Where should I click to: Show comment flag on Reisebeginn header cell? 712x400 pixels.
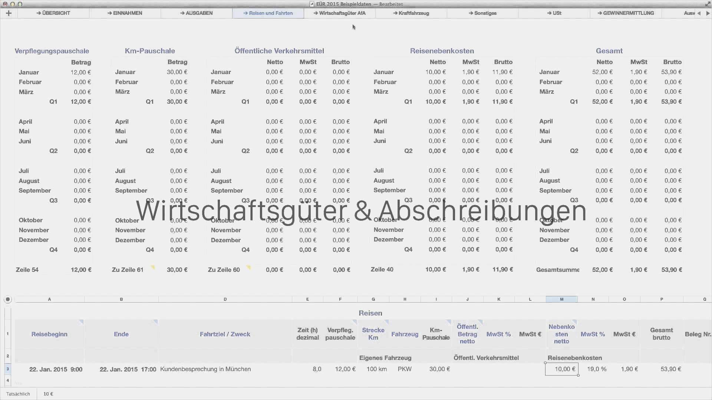[x=81, y=322]
